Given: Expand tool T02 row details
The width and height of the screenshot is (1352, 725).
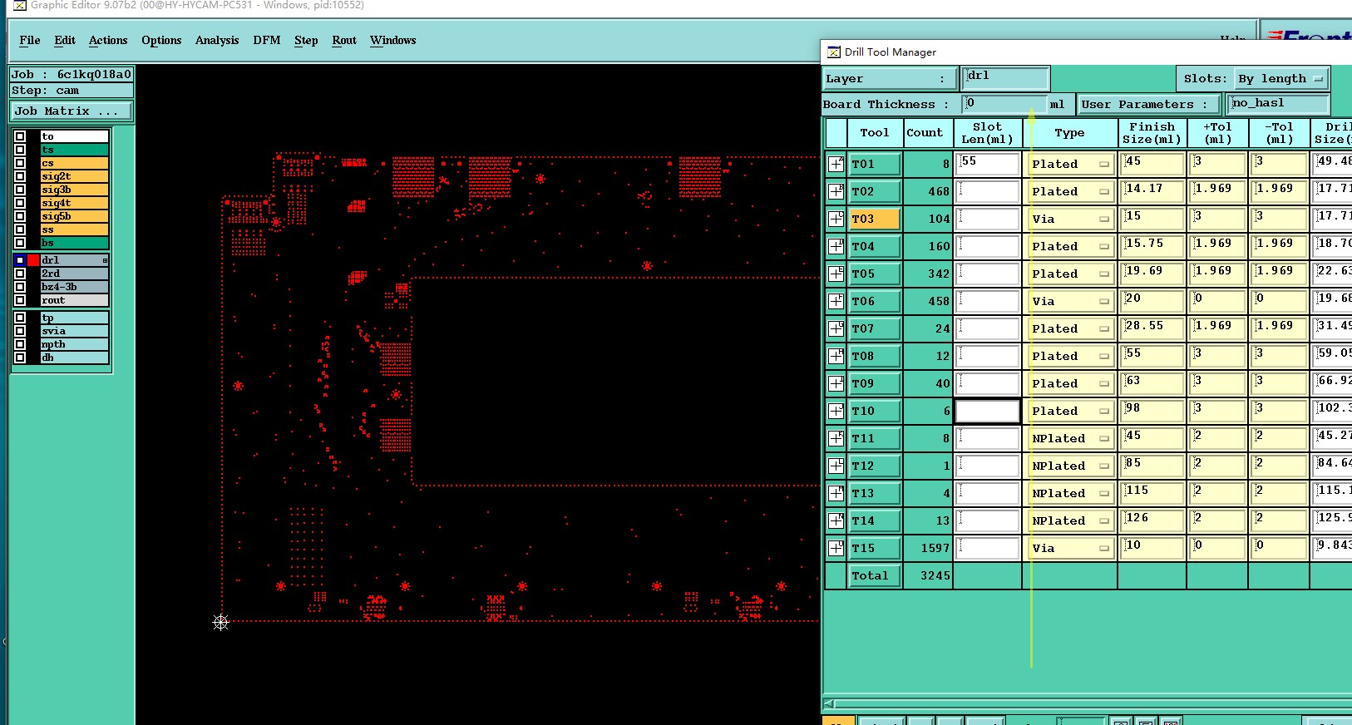Looking at the screenshot, I should click(836, 191).
